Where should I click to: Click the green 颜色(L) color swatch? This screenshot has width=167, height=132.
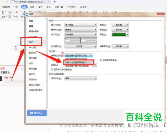click(x=119, y=34)
